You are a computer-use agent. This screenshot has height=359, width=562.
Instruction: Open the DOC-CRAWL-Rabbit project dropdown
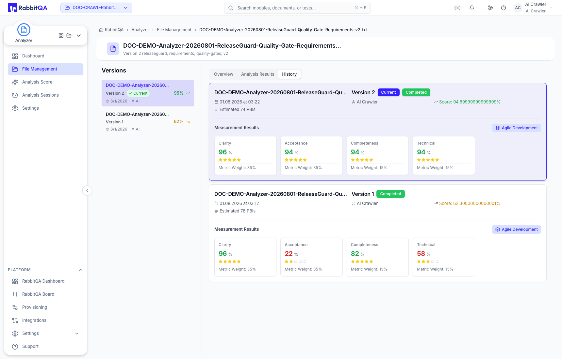(x=96, y=8)
